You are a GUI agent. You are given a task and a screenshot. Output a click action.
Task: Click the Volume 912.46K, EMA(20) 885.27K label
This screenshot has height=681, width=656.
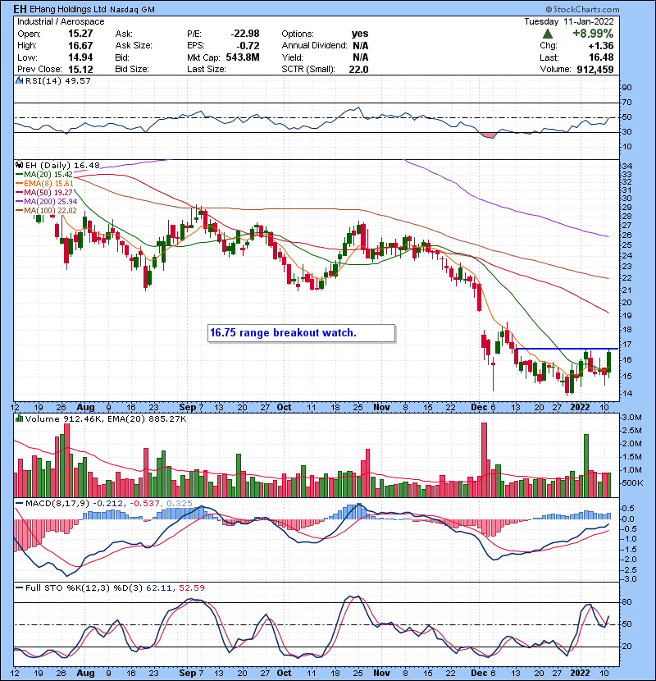106,419
